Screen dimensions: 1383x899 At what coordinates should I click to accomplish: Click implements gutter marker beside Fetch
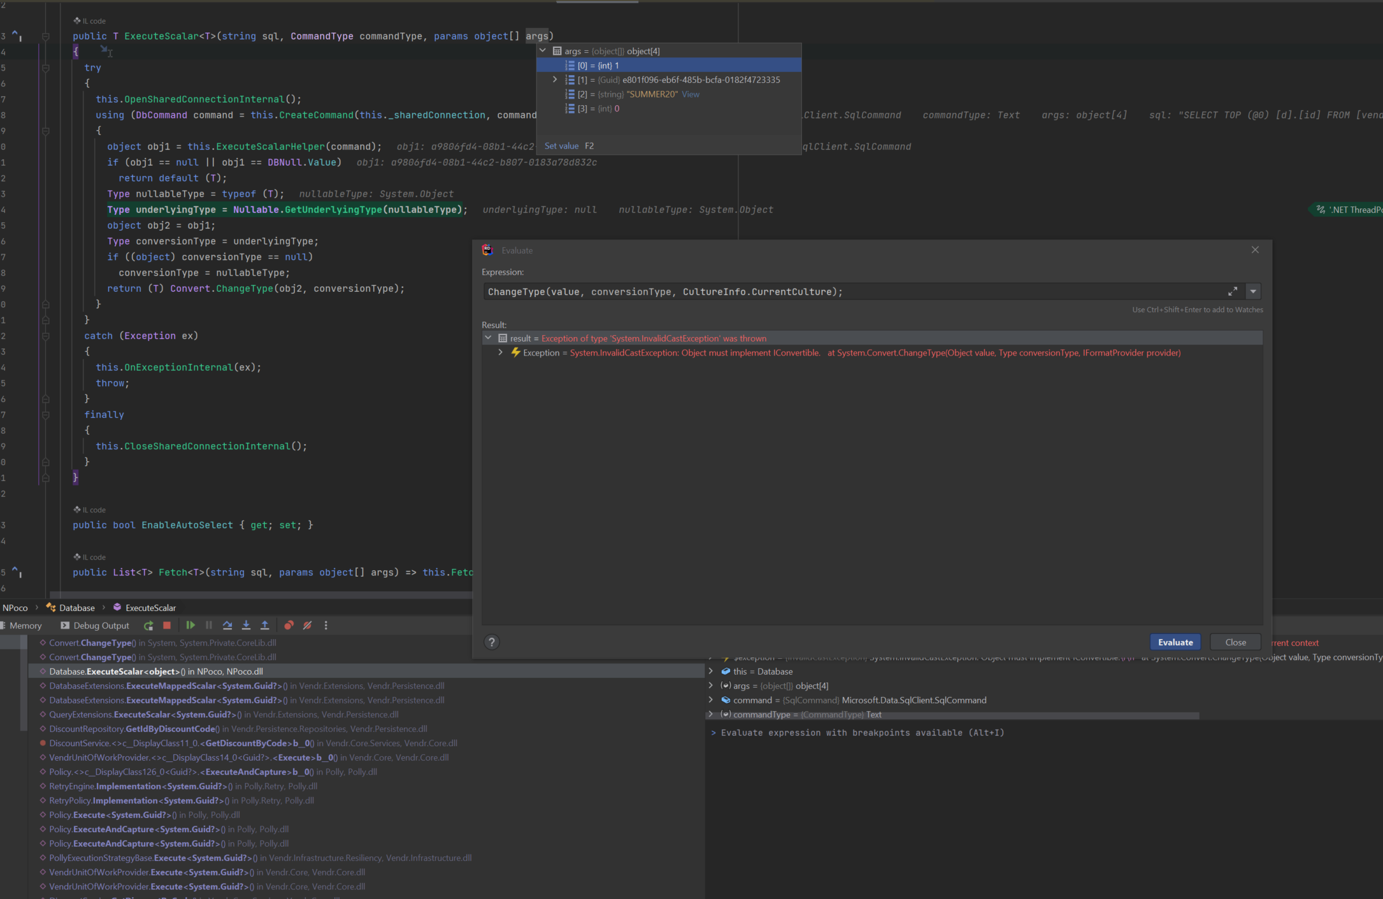pyautogui.click(x=17, y=572)
